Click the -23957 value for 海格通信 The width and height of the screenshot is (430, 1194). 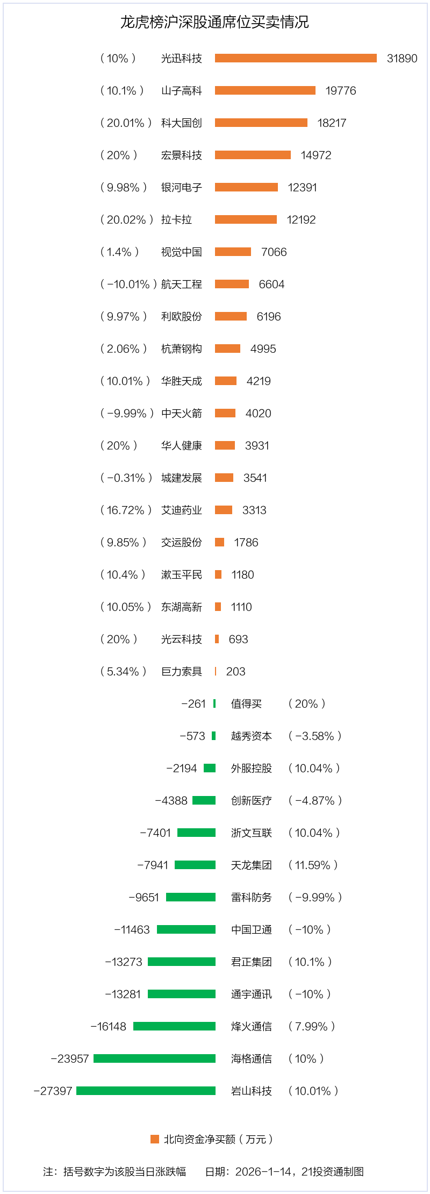pyautogui.click(x=70, y=1059)
